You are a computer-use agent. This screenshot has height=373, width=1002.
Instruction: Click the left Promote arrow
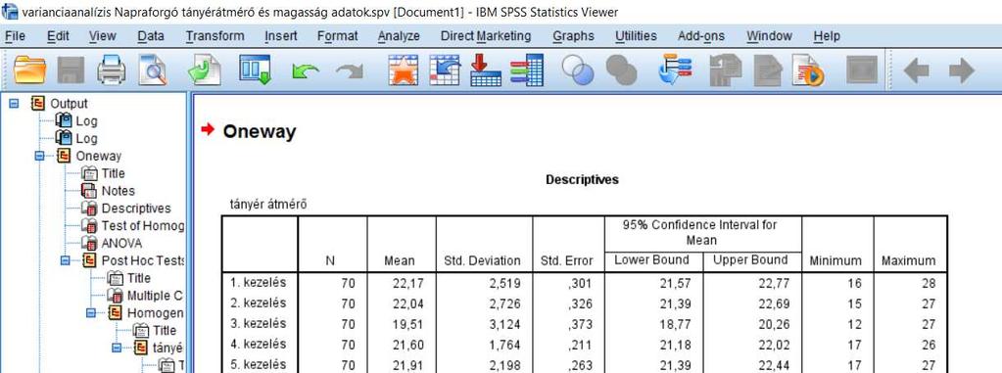coord(916,70)
